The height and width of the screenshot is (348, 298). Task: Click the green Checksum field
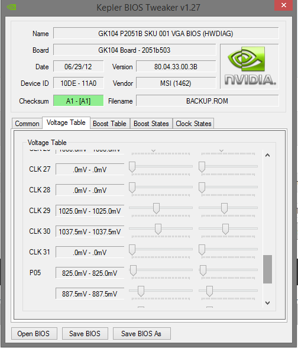click(x=78, y=101)
